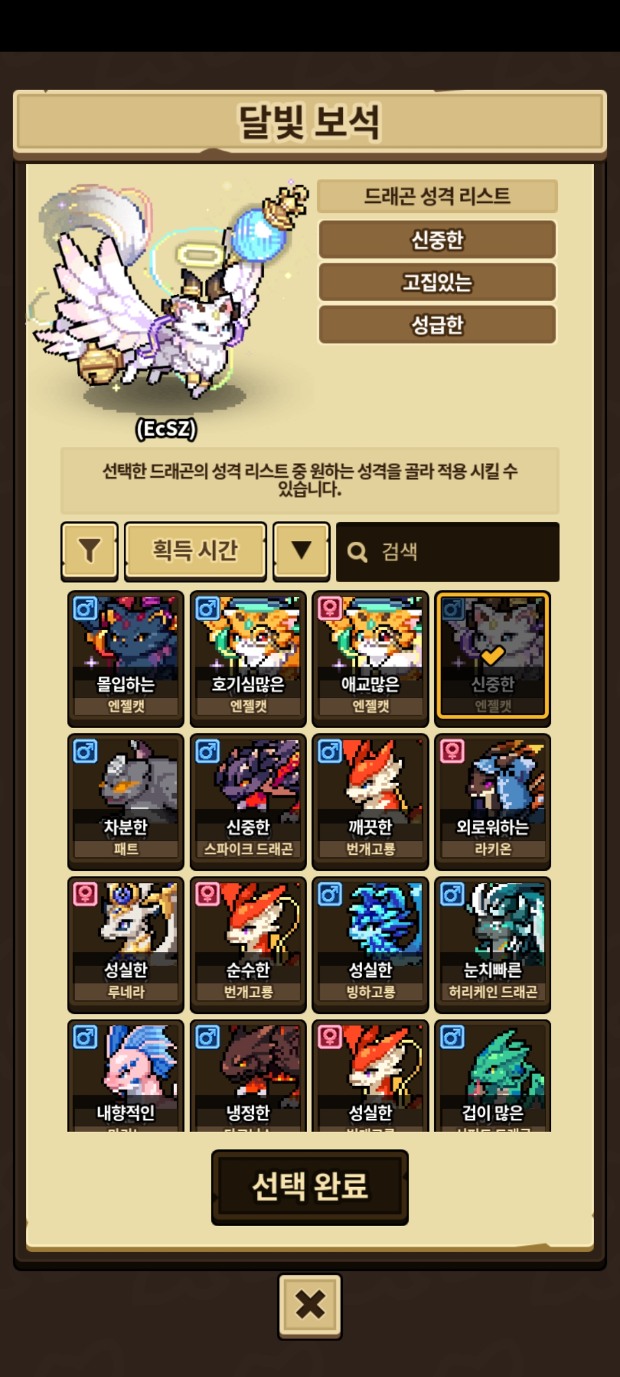Uncheck the selected 신중한 엔젤캣 card
This screenshot has height=1377, width=620.
(493, 659)
